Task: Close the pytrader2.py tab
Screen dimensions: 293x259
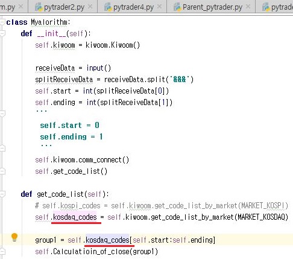Action: pos(90,7)
